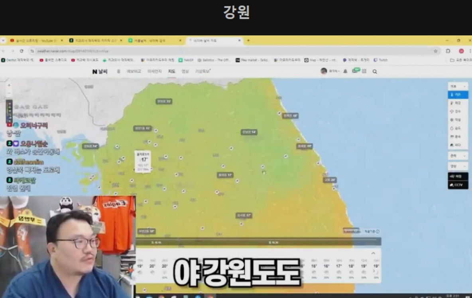The height and width of the screenshot is (298, 472).
Task: Select the 적설 snowfall layer
Action: tap(458, 120)
